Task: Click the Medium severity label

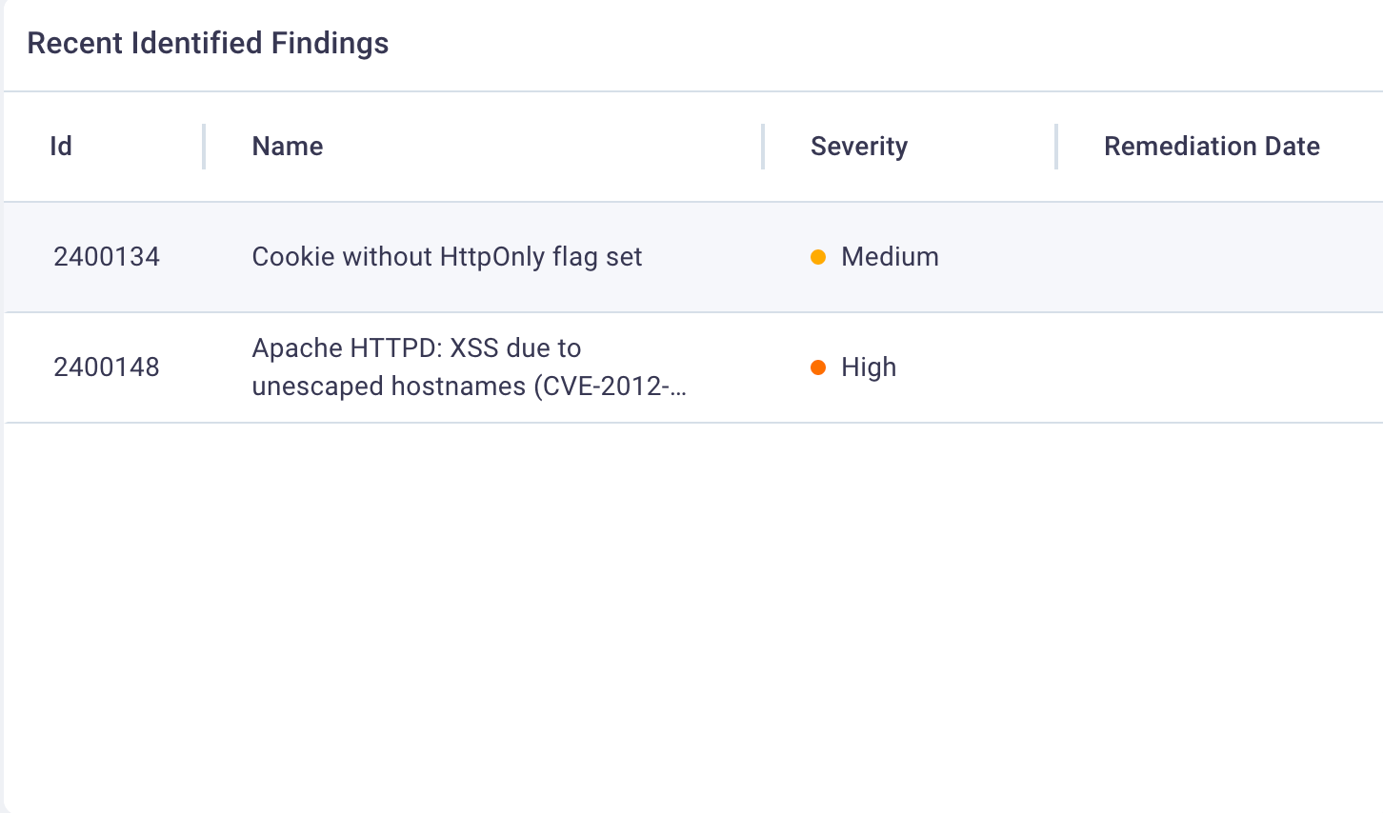Action: click(x=890, y=257)
